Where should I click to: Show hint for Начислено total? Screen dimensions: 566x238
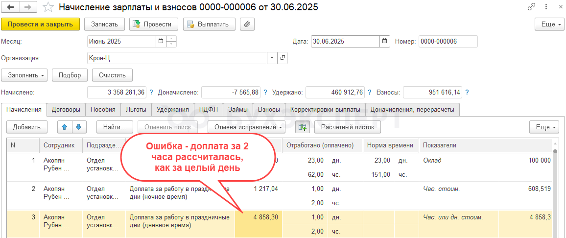[x=151, y=92]
